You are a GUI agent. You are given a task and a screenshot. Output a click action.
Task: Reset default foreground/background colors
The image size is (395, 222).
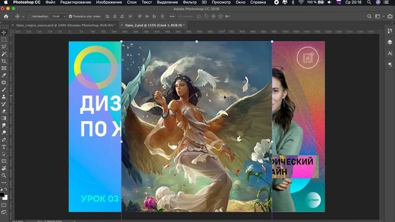pyautogui.click(x=1, y=189)
